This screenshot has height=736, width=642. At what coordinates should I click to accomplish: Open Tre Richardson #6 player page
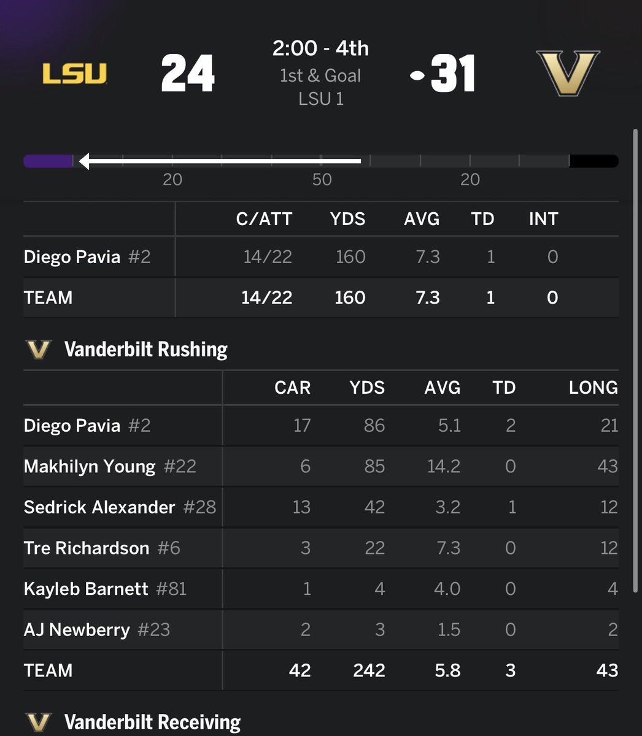point(102,548)
